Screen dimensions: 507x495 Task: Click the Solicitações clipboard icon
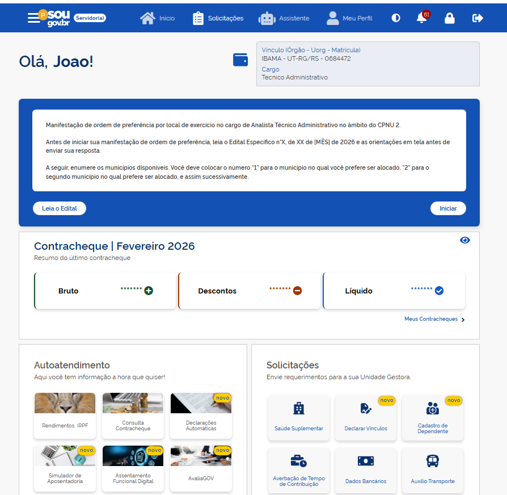point(198,18)
